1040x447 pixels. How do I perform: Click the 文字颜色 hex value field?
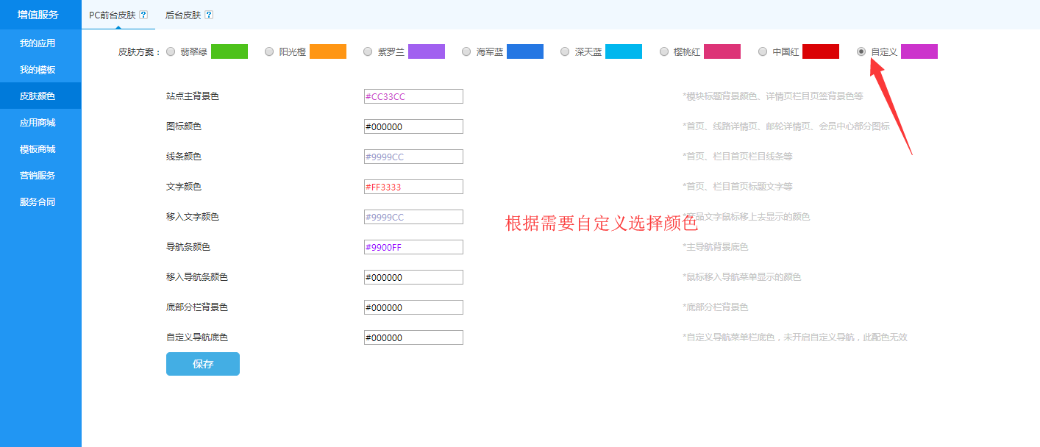(x=413, y=187)
